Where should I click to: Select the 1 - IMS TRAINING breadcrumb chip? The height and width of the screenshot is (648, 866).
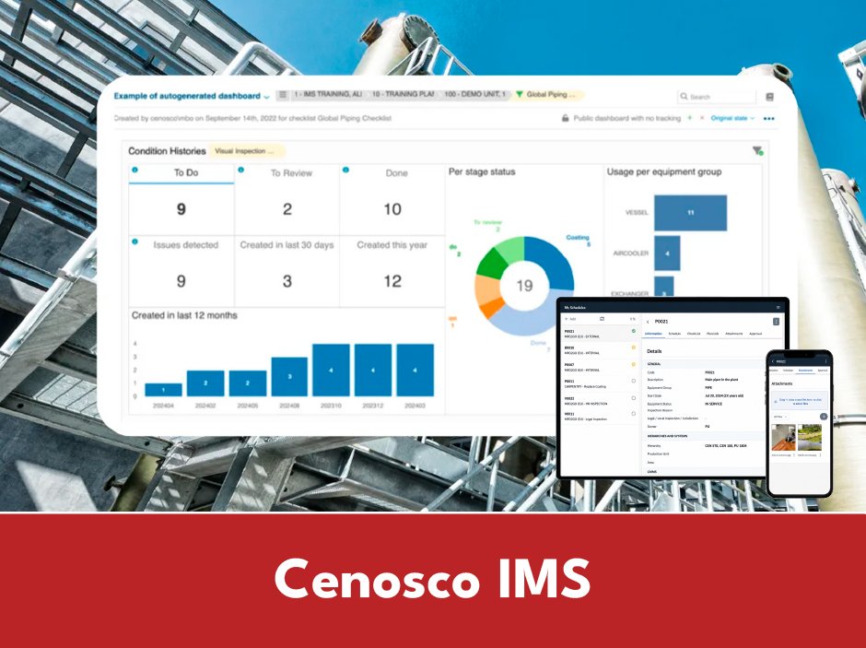[328, 94]
